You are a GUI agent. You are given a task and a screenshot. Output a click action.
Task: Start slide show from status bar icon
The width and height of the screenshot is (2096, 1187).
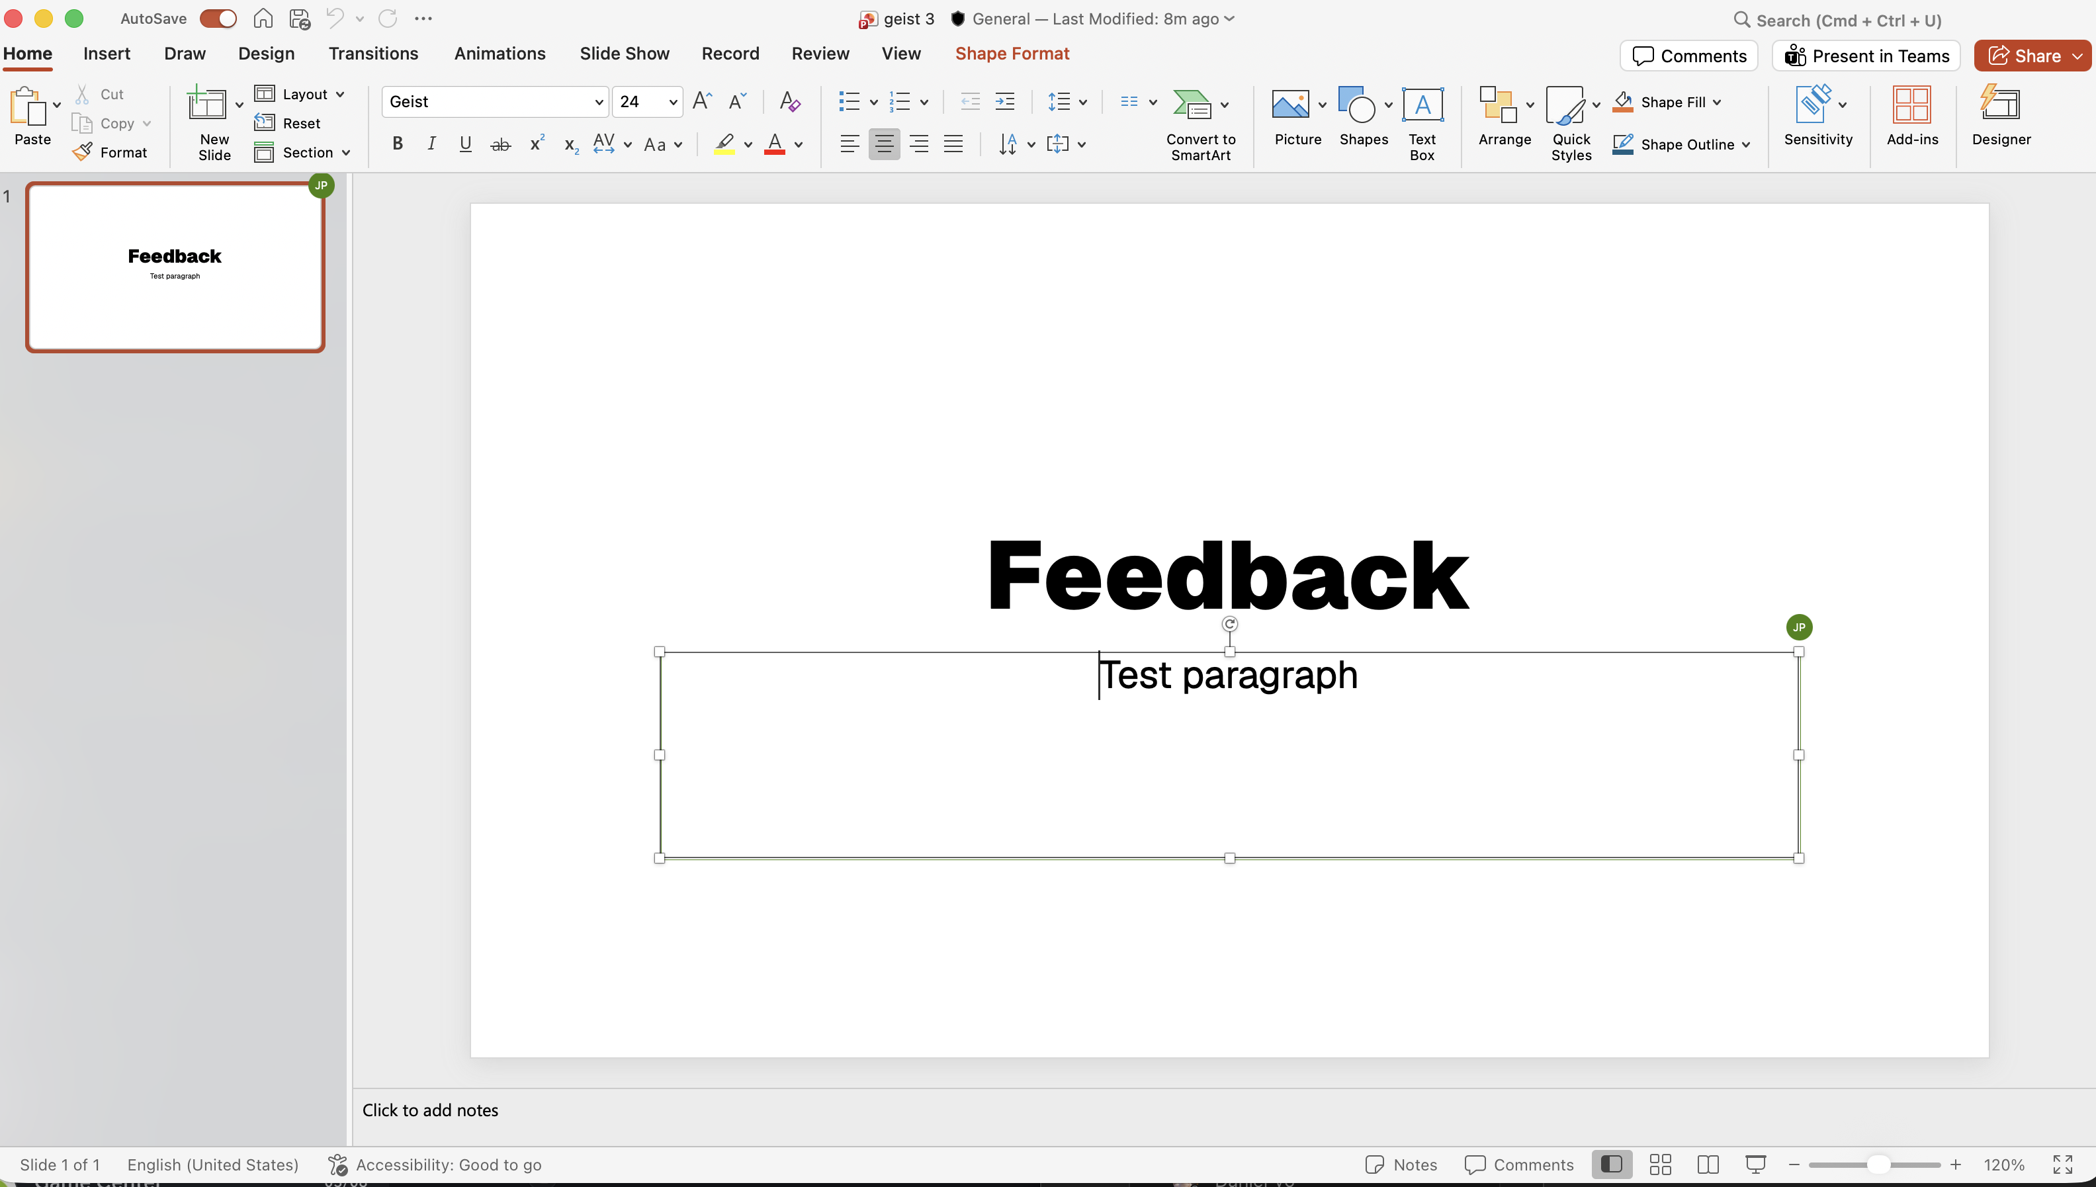click(x=1755, y=1165)
